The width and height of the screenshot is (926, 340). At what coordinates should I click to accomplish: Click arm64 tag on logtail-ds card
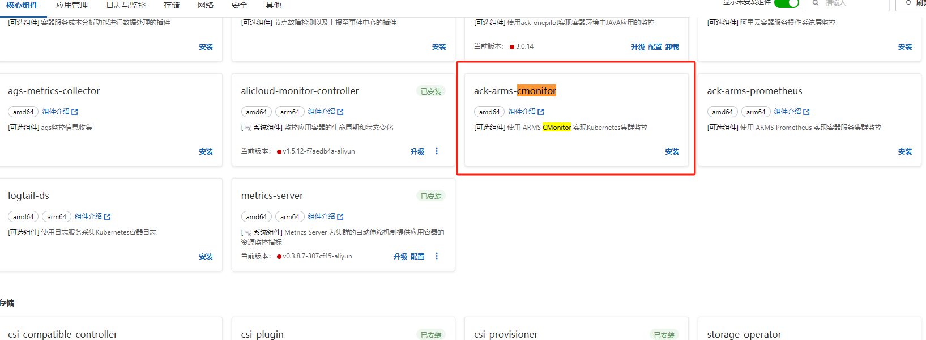click(x=57, y=217)
